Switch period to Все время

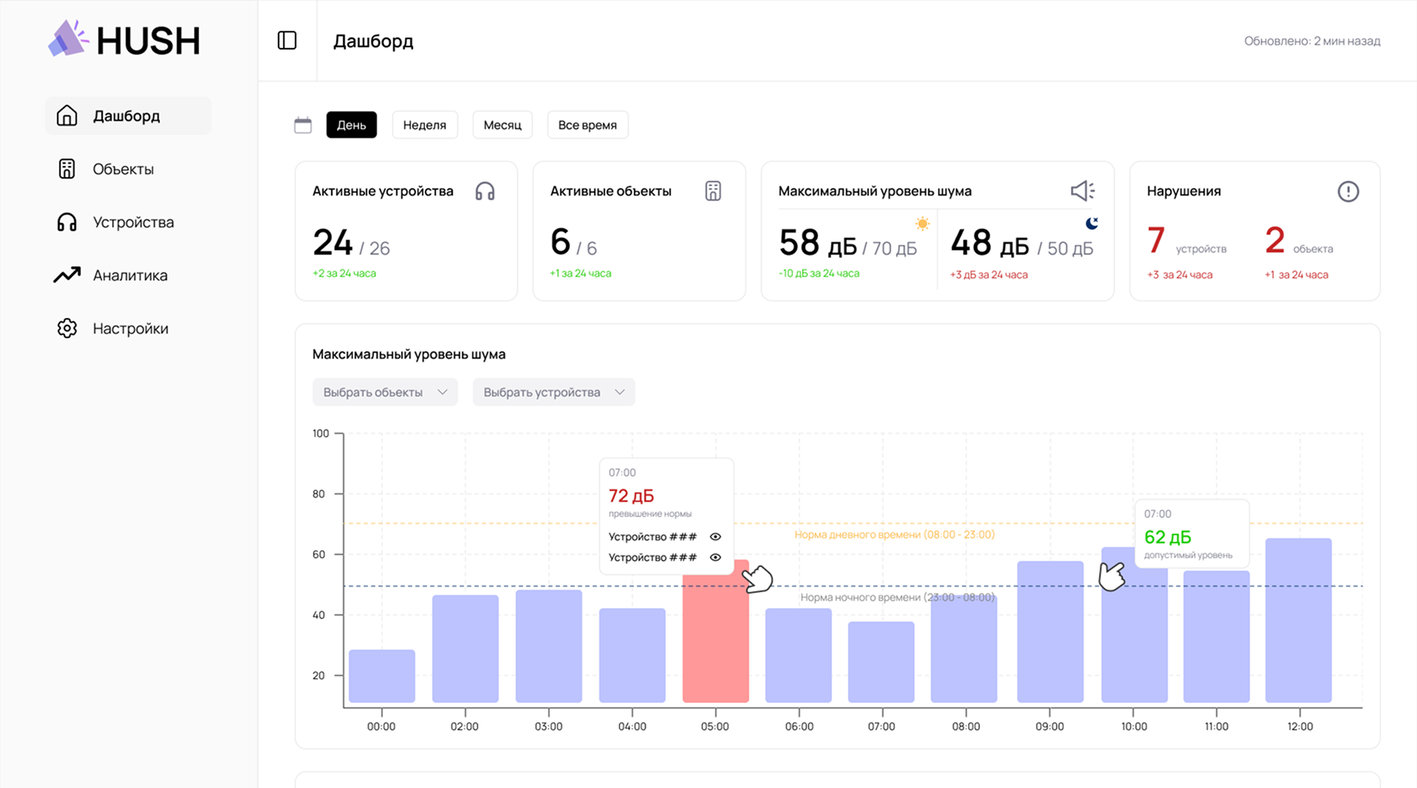(x=587, y=125)
